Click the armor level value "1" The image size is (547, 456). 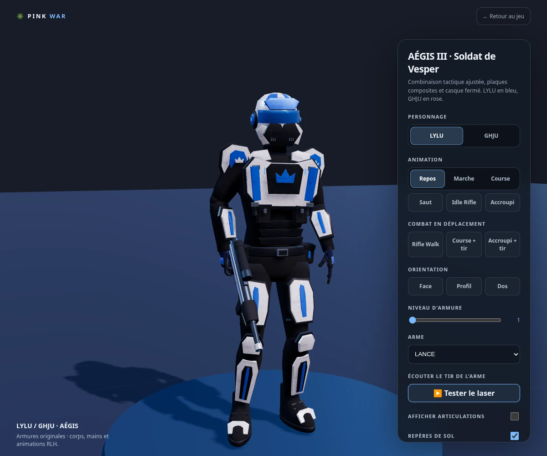point(518,320)
